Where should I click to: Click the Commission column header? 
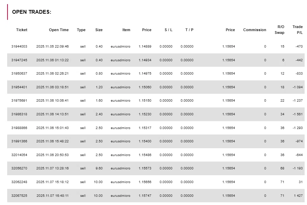coord(254,30)
